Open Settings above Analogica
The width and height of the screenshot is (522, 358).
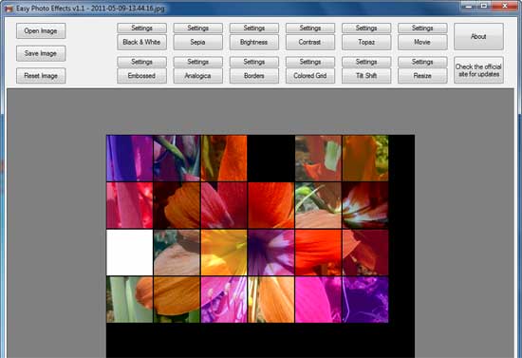coord(197,62)
